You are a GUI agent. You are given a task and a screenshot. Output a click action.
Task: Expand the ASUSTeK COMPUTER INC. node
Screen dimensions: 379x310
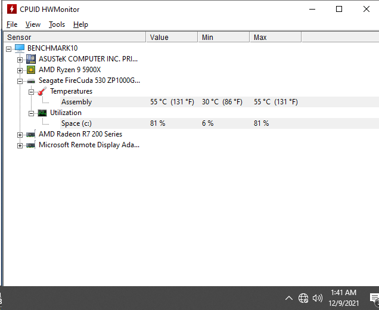[x=20, y=60]
